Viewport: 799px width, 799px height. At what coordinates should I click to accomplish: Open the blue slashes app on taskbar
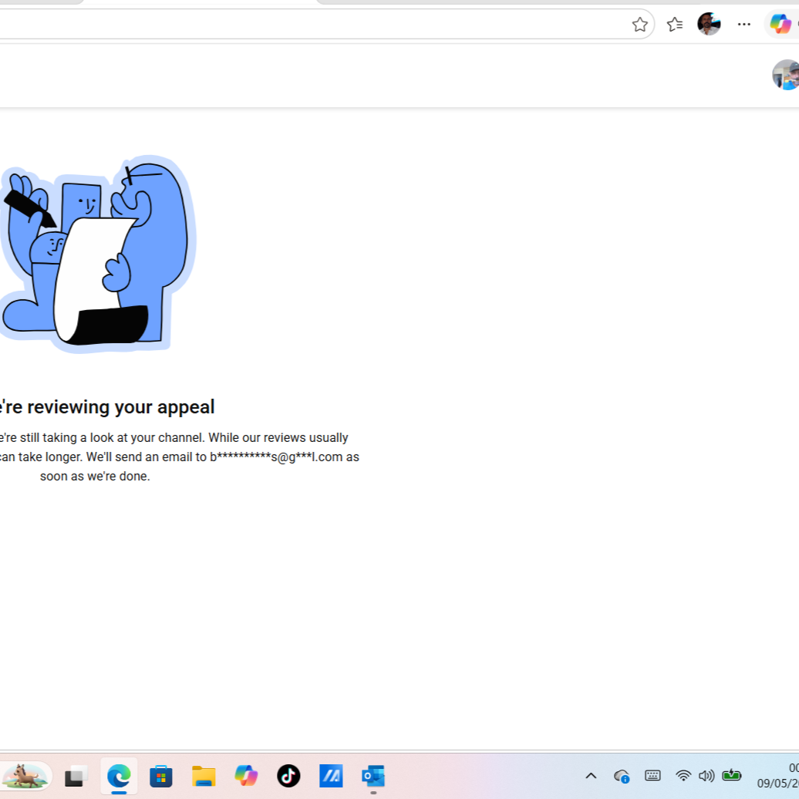331,776
